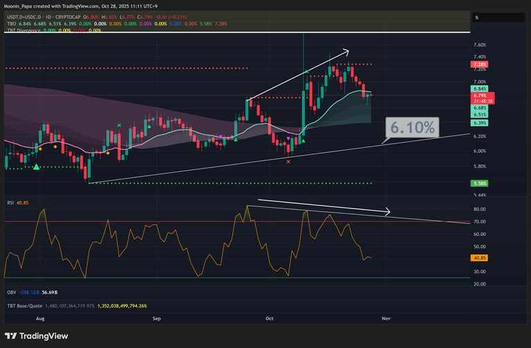The height and width of the screenshot is (348, 531).
Task: Select the TBT Divergence indicator legend
Action: point(22,30)
